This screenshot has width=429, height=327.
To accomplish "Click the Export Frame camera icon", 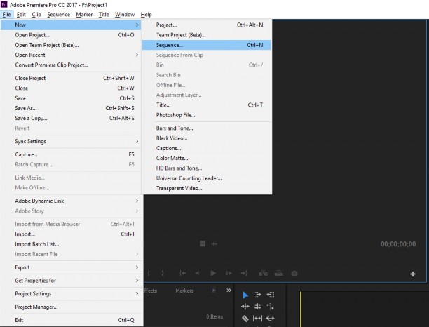I will click(x=294, y=273).
